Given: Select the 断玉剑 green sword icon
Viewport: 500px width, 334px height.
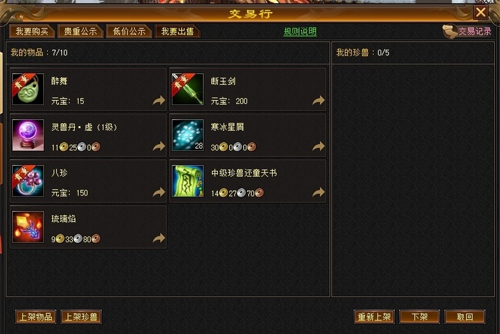Looking at the screenshot, I should 187,89.
